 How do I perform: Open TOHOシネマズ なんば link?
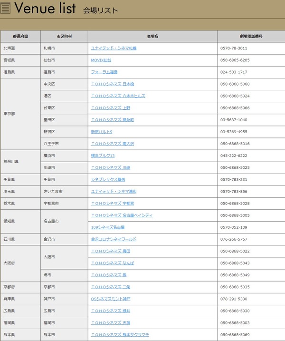(113, 263)
